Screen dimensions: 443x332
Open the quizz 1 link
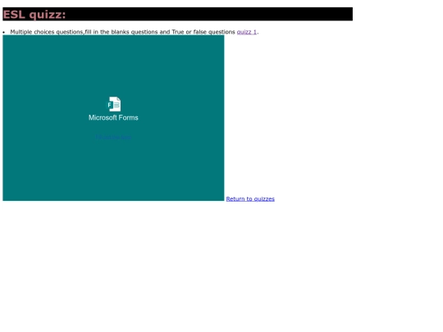click(247, 32)
